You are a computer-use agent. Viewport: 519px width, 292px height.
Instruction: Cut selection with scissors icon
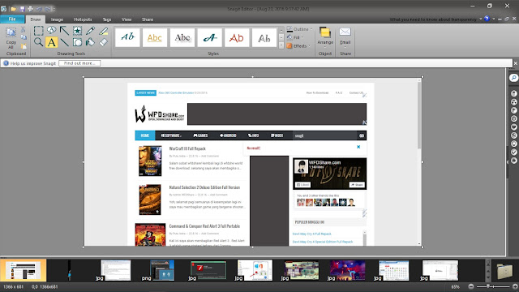(x=24, y=30)
